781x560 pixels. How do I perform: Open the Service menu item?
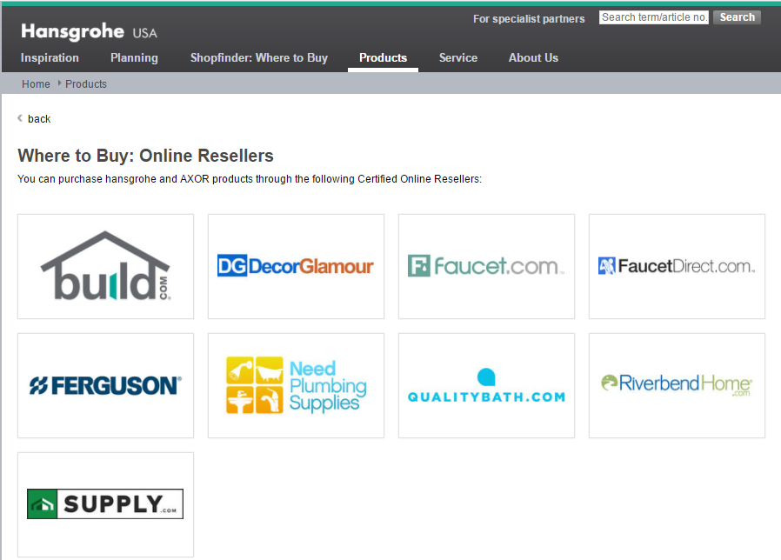point(458,57)
